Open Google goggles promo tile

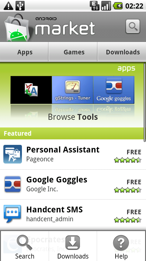coord(114,90)
